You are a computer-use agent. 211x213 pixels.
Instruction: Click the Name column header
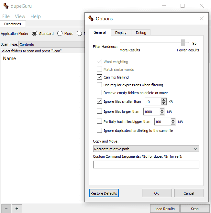[x=9, y=59]
